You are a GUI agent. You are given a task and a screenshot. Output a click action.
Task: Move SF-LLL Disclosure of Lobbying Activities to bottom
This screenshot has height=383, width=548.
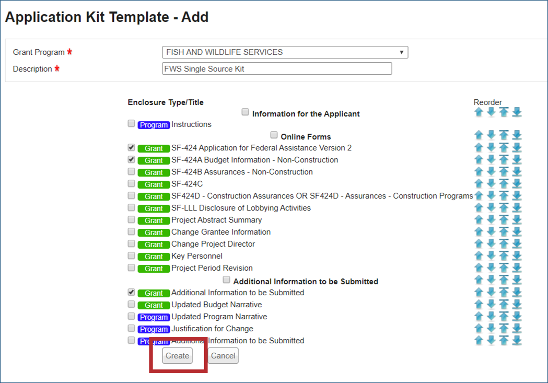coord(517,208)
